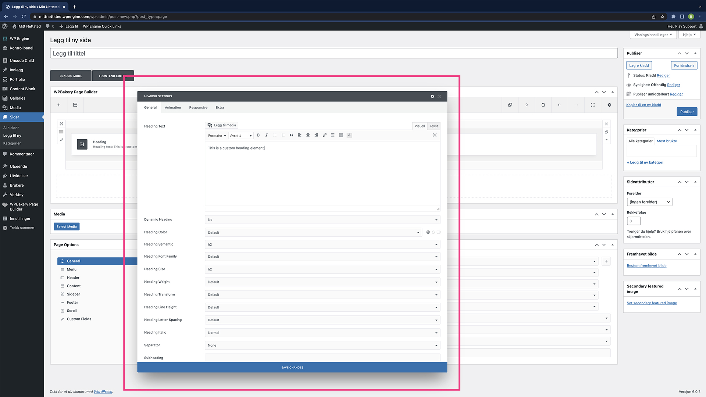Switch editor to Tekst mode
Screen dimensions: 706x397
[x=434, y=126]
